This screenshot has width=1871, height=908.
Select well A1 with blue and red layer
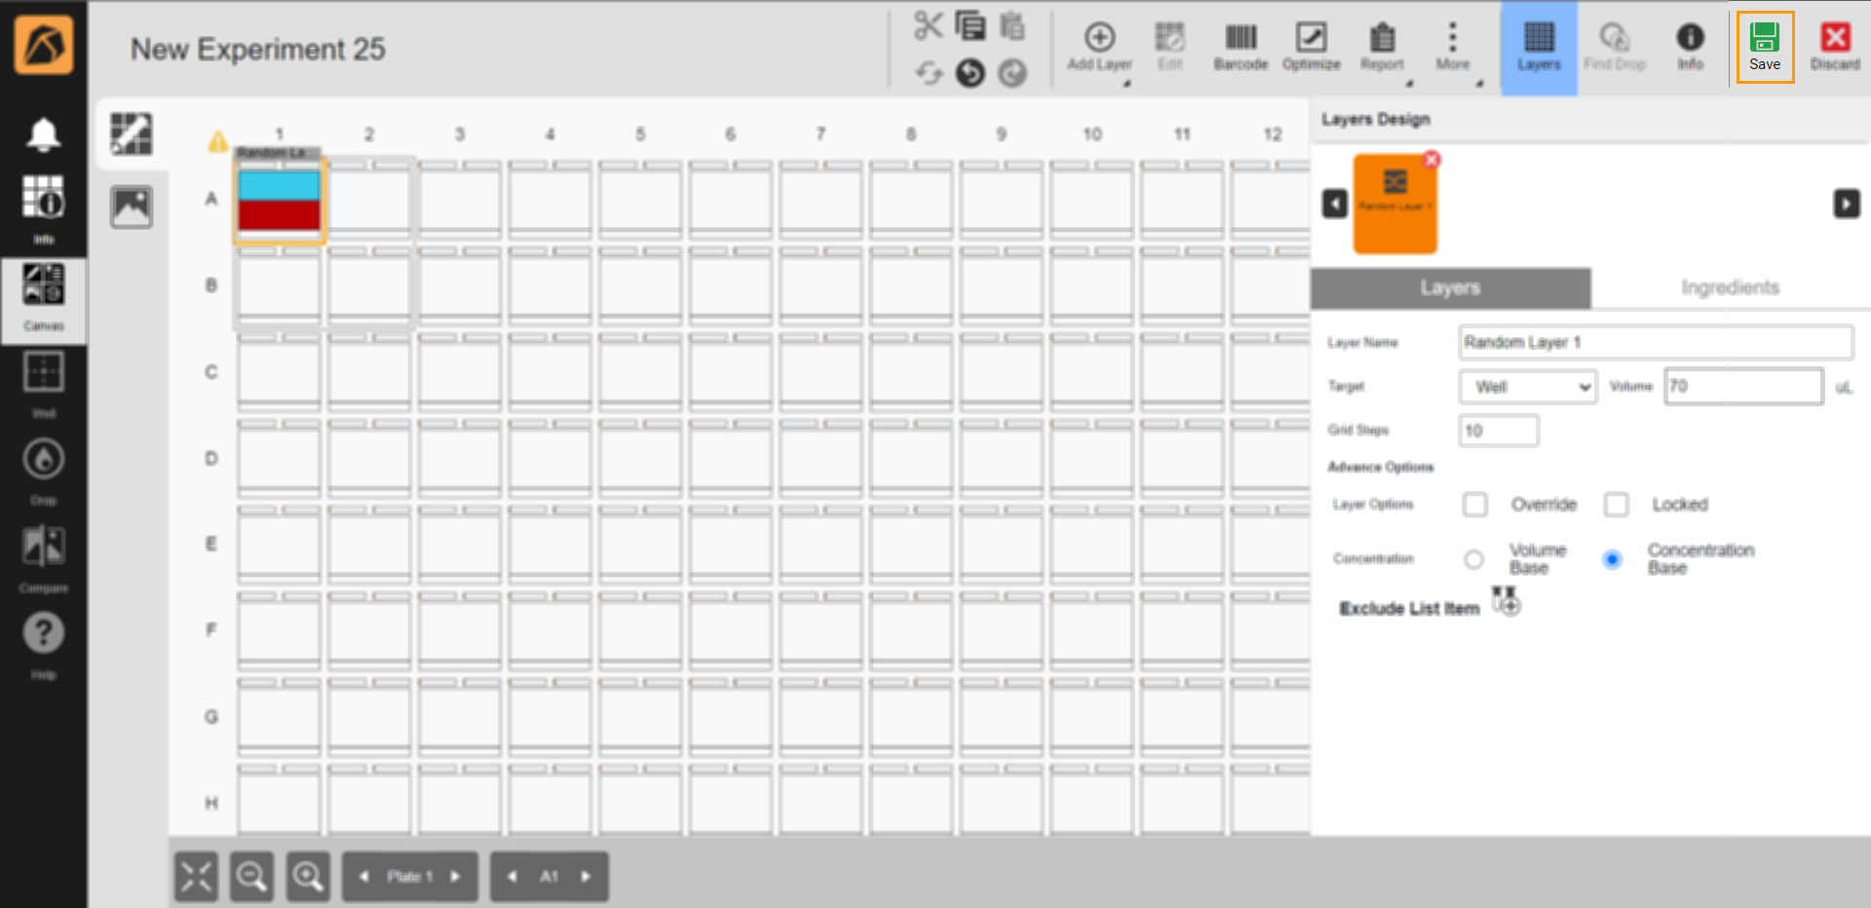click(x=279, y=200)
